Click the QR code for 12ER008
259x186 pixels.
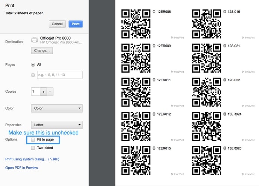pyautogui.click(x=136, y=24)
